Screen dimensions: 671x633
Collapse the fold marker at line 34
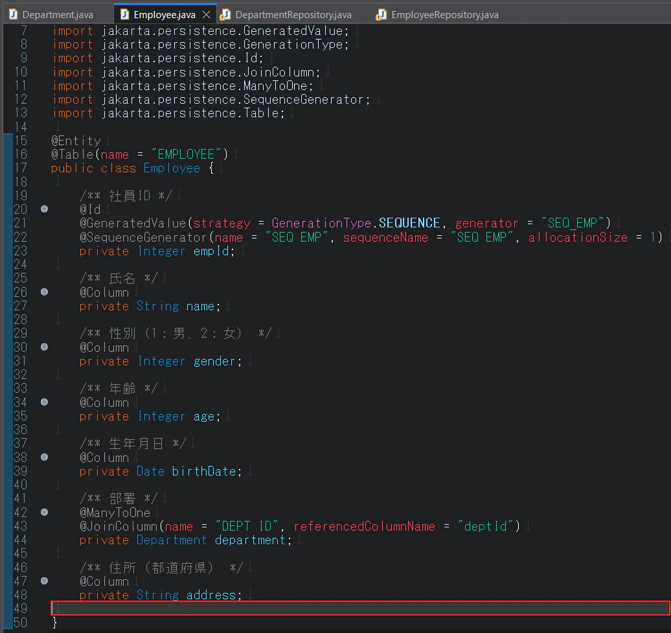point(44,402)
